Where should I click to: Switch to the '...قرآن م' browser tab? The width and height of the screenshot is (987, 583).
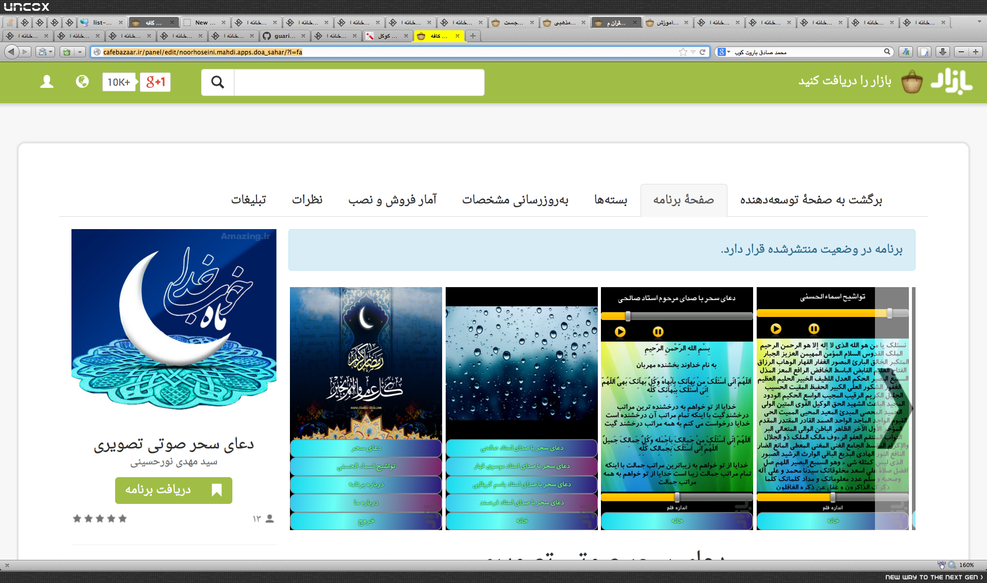[616, 23]
